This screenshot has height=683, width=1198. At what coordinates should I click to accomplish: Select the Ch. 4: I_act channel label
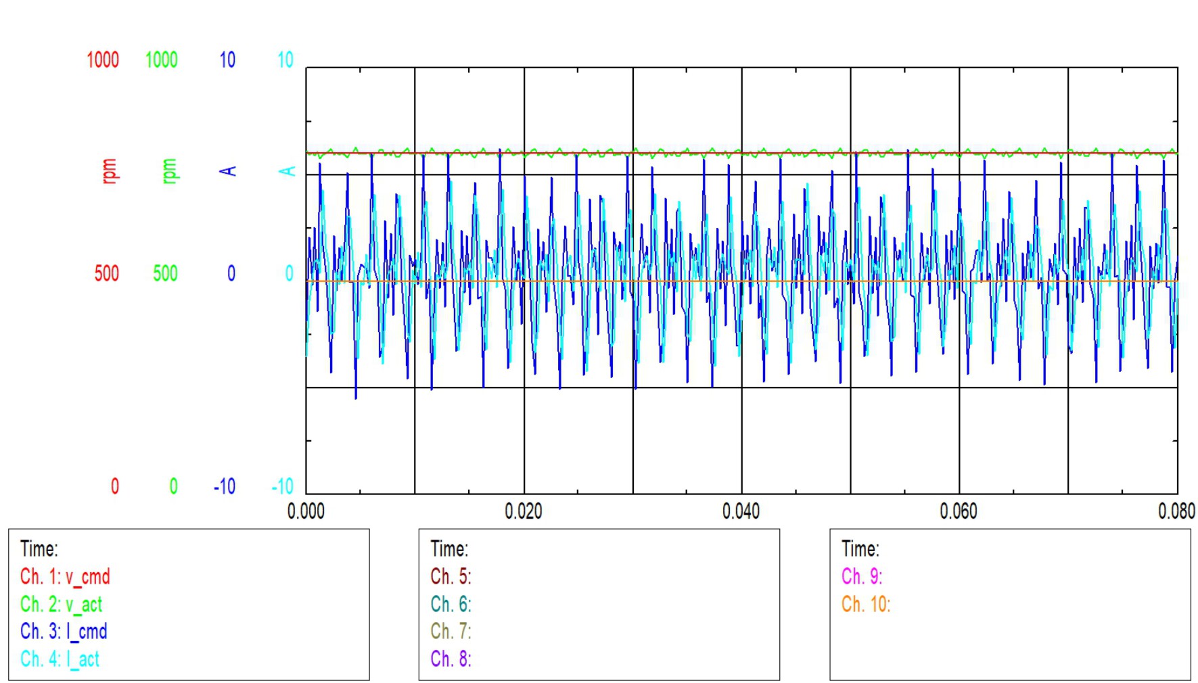pyautogui.click(x=60, y=659)
